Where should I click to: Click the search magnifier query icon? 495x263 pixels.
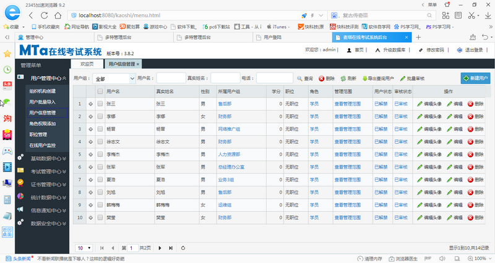pyautogui.click(x=299, y=78)
